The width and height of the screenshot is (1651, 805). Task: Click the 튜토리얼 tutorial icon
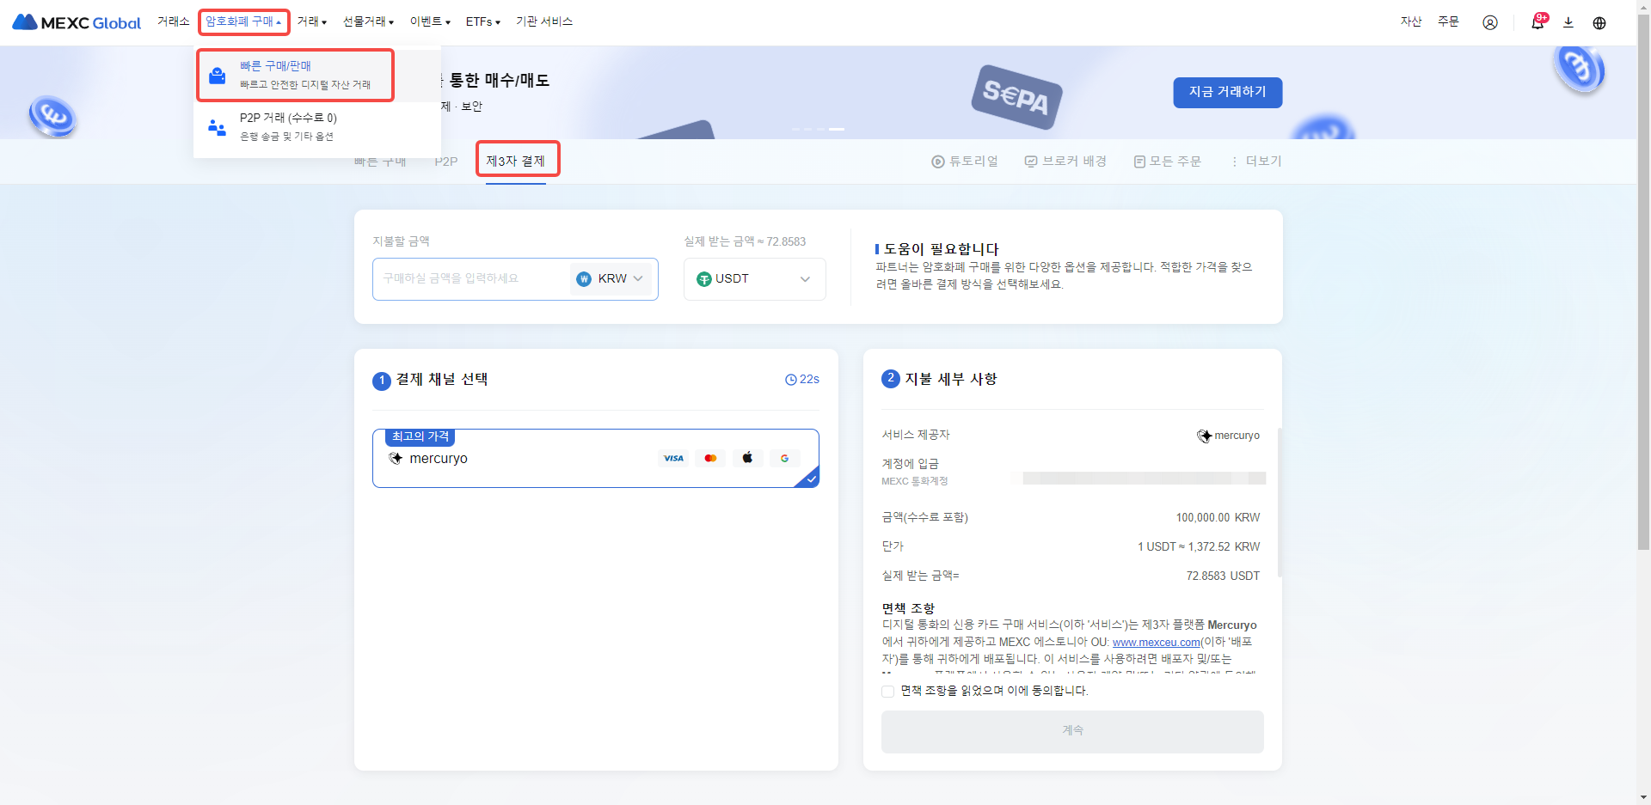coord(938,162)
